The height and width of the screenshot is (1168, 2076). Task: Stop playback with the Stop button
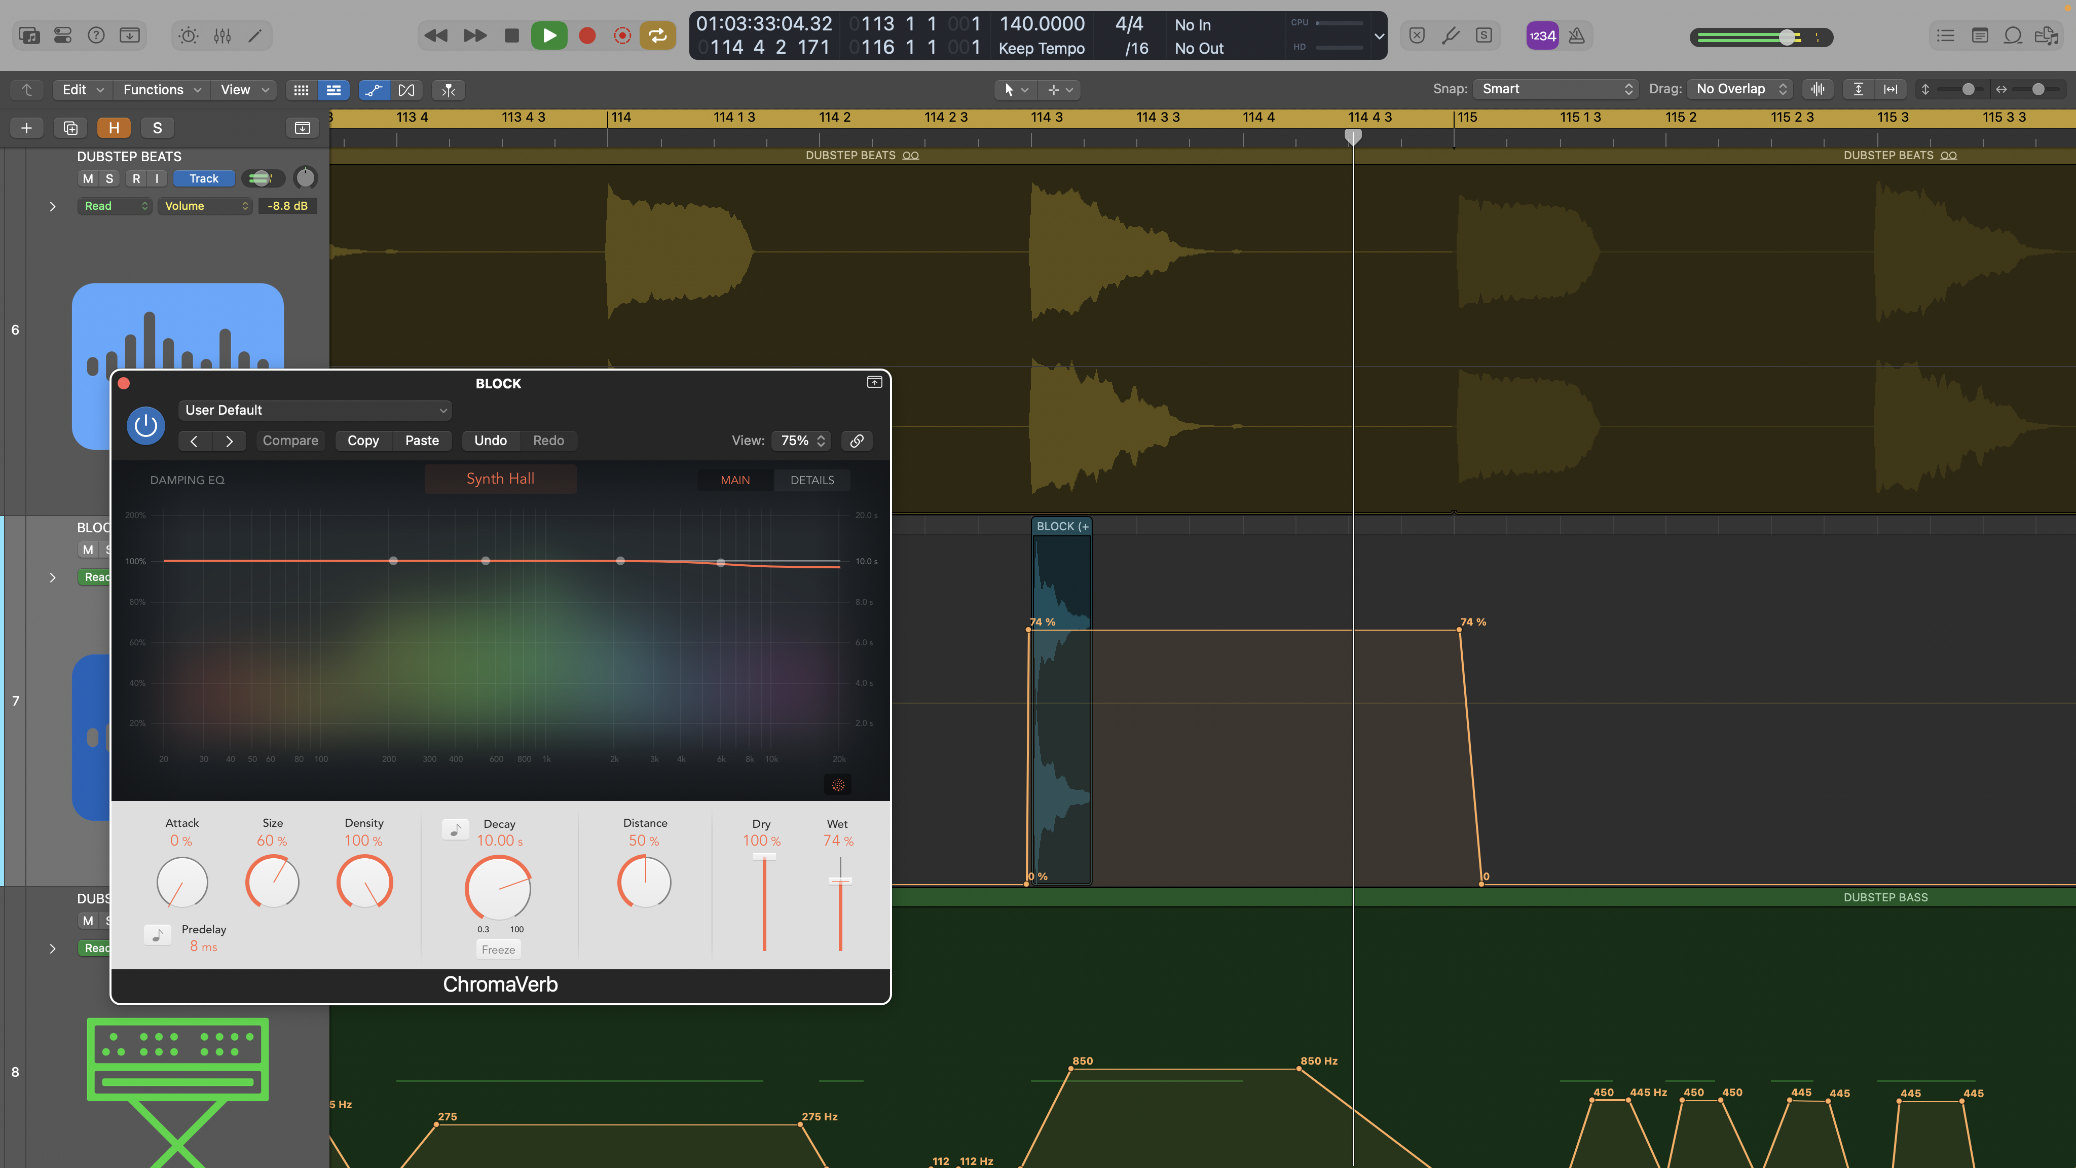point(511,35)
